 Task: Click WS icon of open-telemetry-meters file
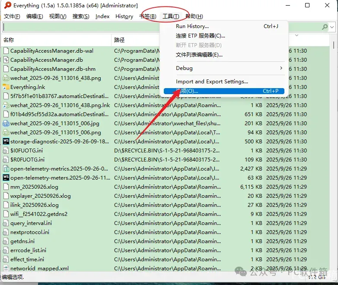click(x=6, y=177)
